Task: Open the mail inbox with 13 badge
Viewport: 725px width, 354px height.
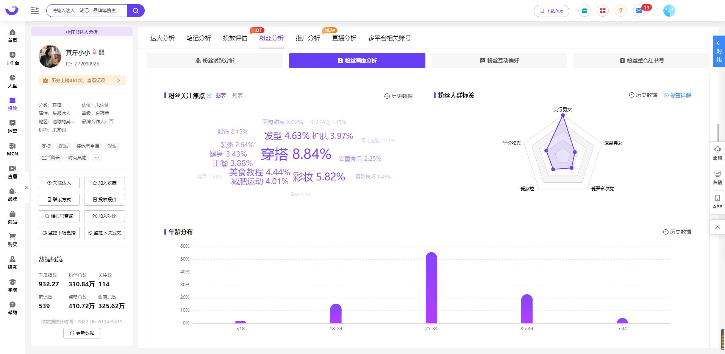Action: click(x=640, y=11)
